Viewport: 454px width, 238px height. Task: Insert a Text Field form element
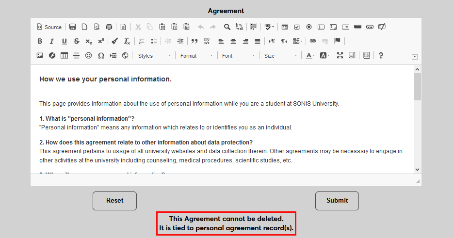321,27
